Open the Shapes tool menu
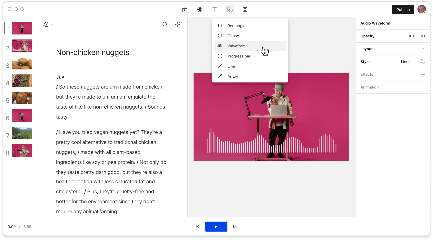This screenshot has height=240, width=433. pyautogui.click(x=230, y=9)
